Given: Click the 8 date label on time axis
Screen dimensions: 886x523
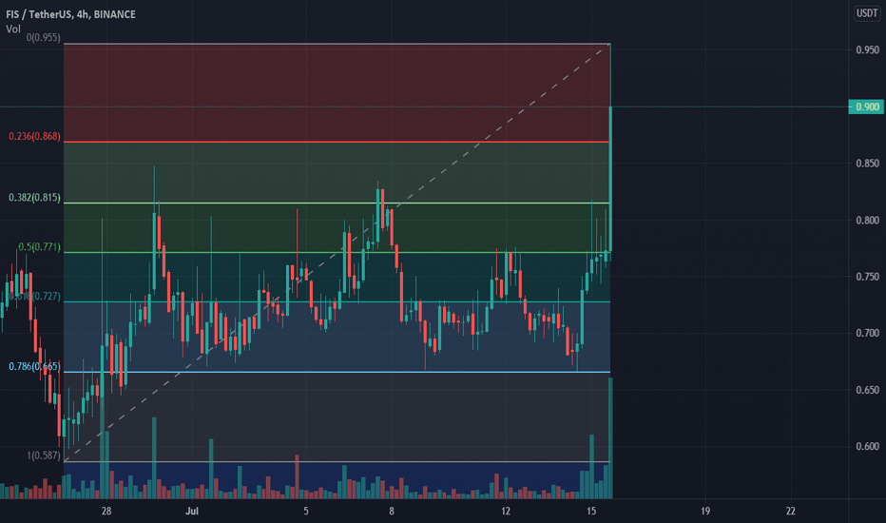Looking at the screenshot, I should [x=392, y=512].
